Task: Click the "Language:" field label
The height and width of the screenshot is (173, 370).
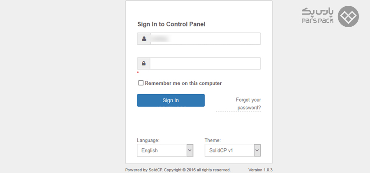Action: click(148, 140)
